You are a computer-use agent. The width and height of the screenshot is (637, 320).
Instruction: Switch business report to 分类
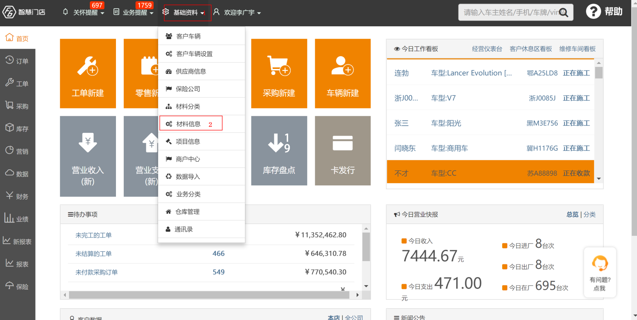[x=589, y=215]
